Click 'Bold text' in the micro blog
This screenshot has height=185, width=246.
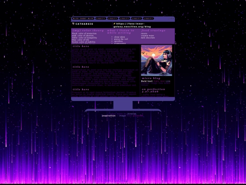click(147, 81)
